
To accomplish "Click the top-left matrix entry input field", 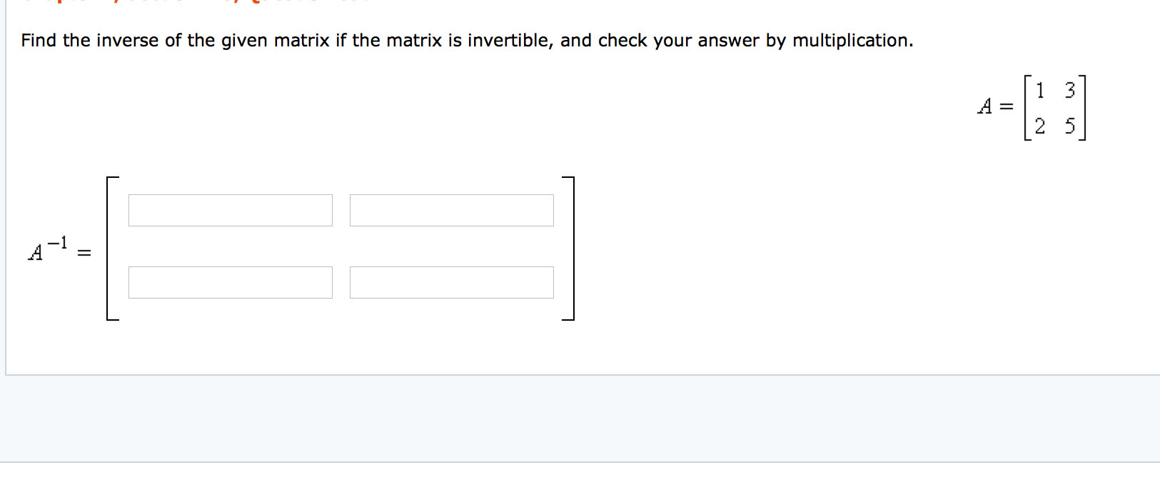I will tap(230, 209).
